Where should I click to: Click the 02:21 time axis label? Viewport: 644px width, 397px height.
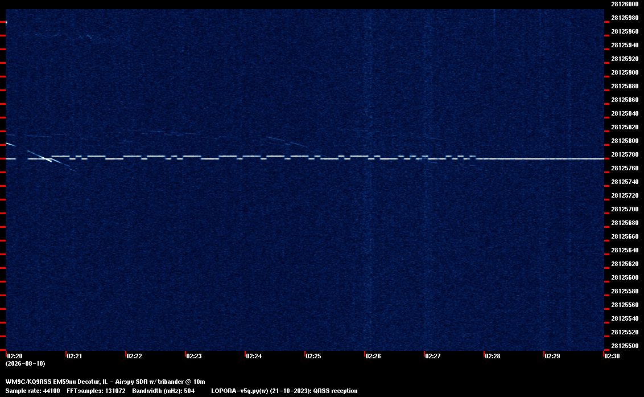[x=75, y=356]
